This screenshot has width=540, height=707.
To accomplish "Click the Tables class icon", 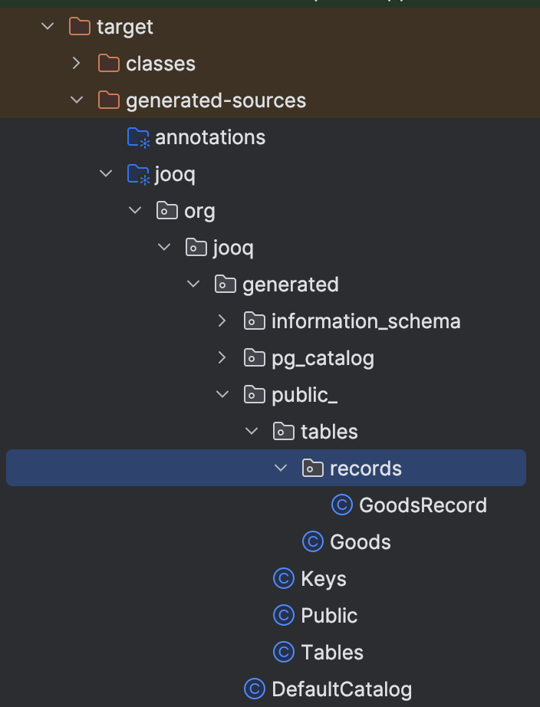I will [x=284, y=653].
